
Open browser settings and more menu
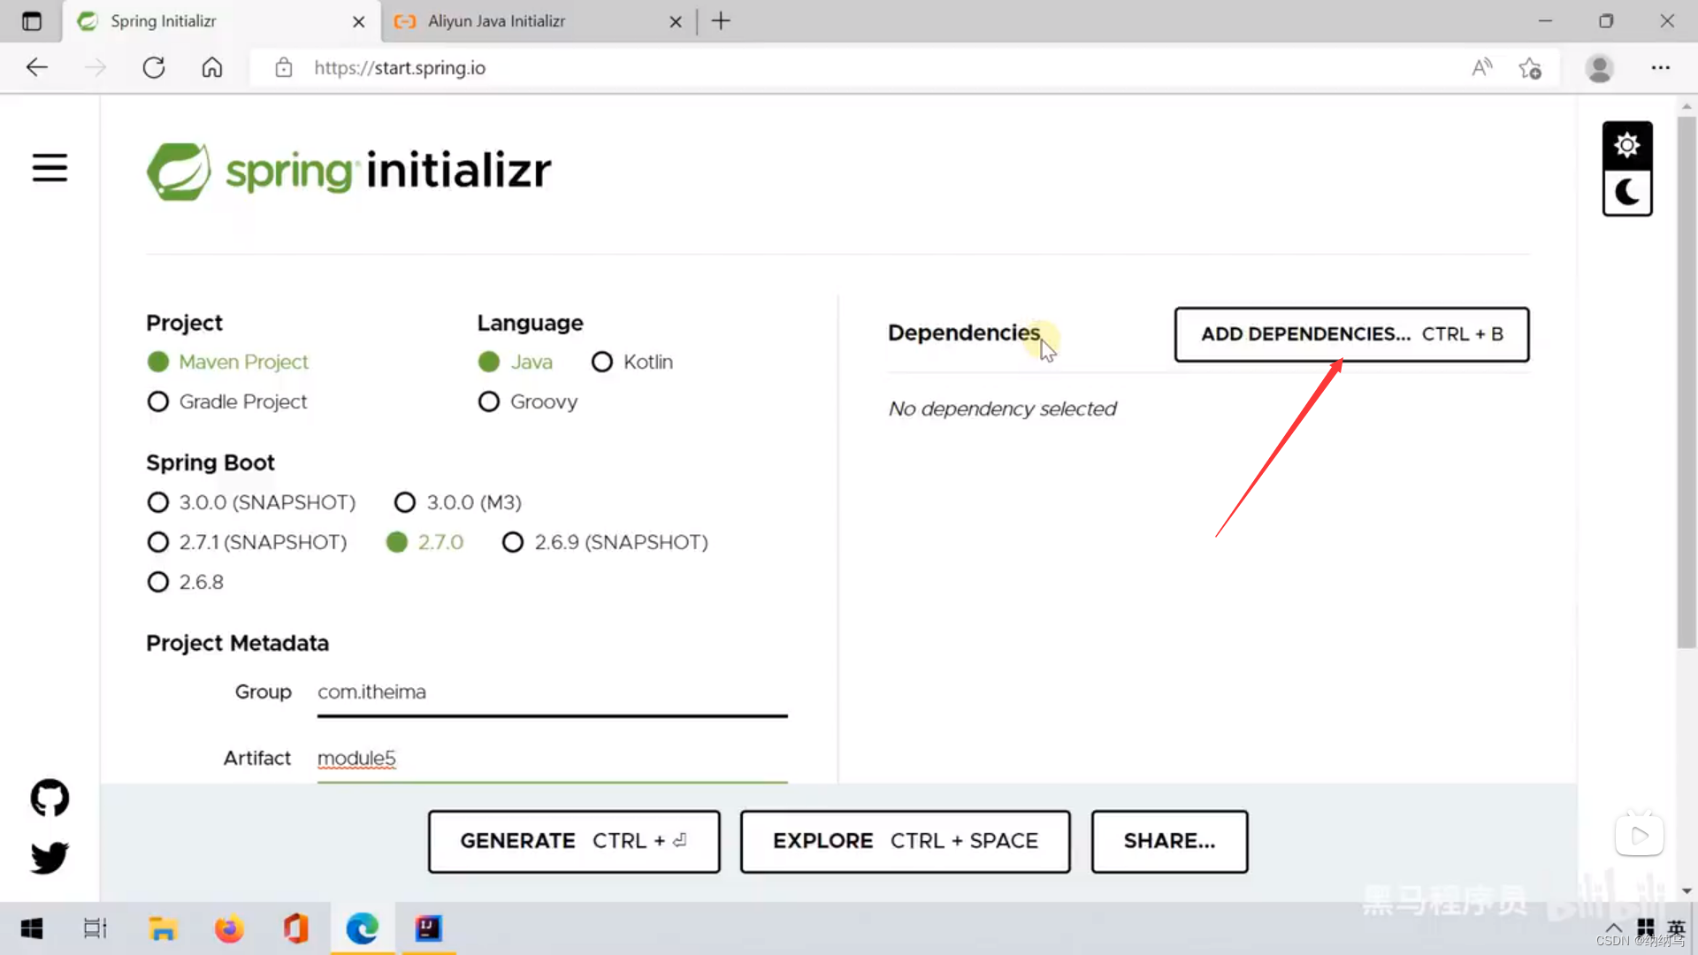tap(1661, 68)
